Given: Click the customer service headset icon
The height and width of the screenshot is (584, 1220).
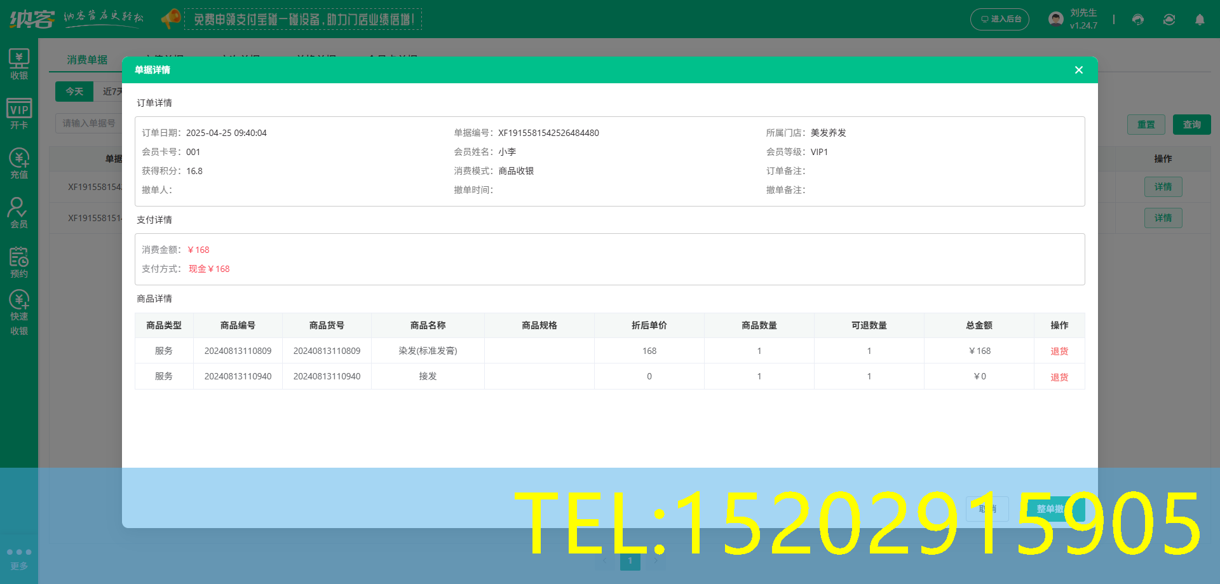Looking at the screenshot, I should (x=1138, y=20).
